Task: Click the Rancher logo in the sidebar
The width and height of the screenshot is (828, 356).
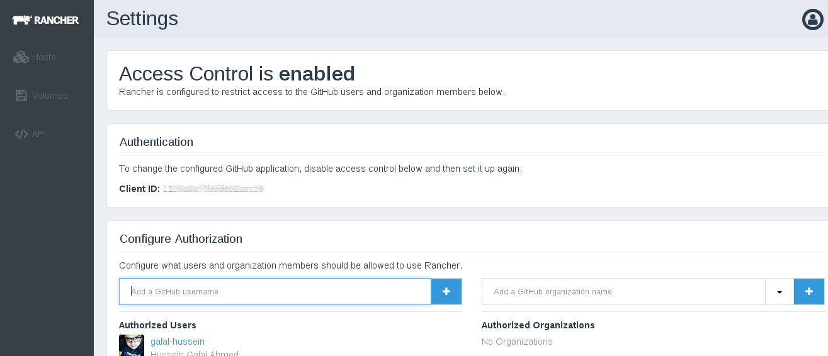Action: point(45,20)
